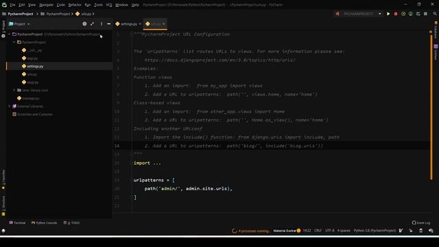Click the red Debug bug icon
The width and height of the screenshot is (439, 247).
point(396,14)
